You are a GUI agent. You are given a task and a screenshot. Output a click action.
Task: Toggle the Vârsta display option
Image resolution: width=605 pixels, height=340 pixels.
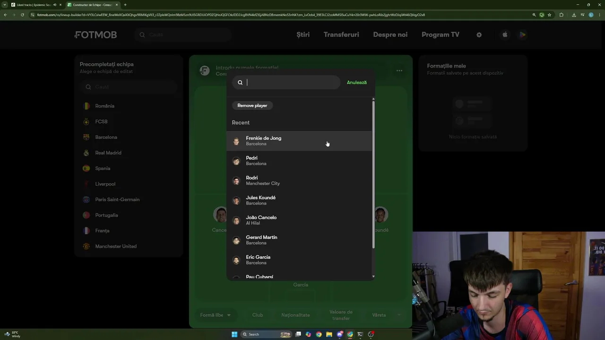(379, 315)
